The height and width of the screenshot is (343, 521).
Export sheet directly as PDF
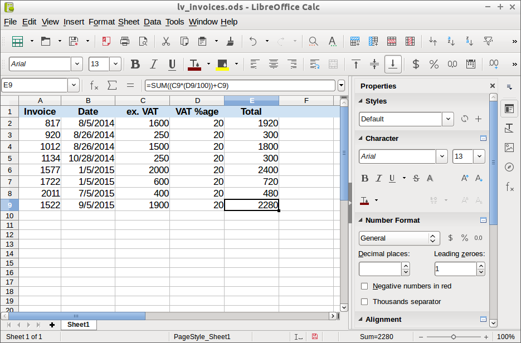click(105, 41)
